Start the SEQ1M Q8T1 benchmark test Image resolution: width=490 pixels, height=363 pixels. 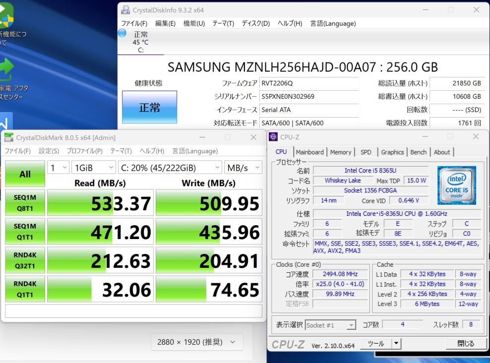click(x=25, y=203)
